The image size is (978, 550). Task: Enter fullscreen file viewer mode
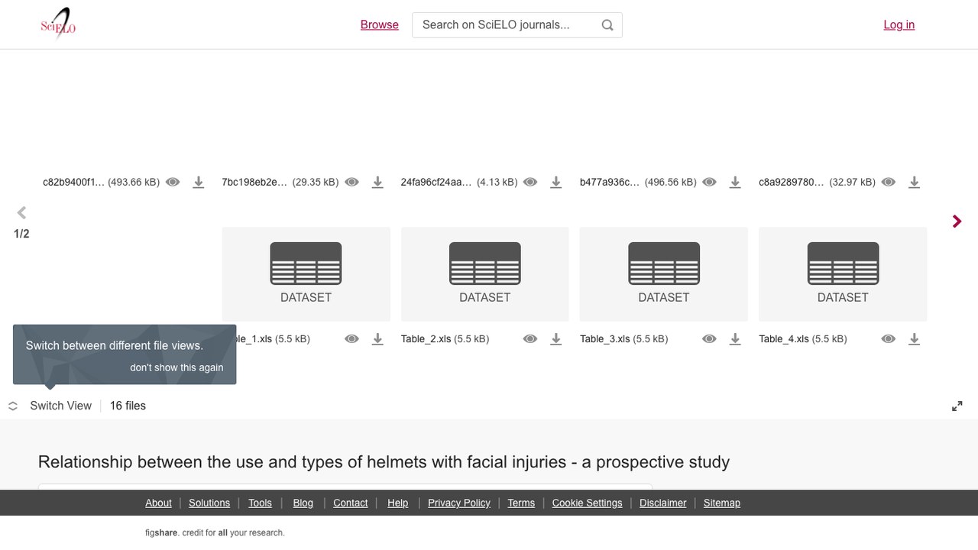957,406
